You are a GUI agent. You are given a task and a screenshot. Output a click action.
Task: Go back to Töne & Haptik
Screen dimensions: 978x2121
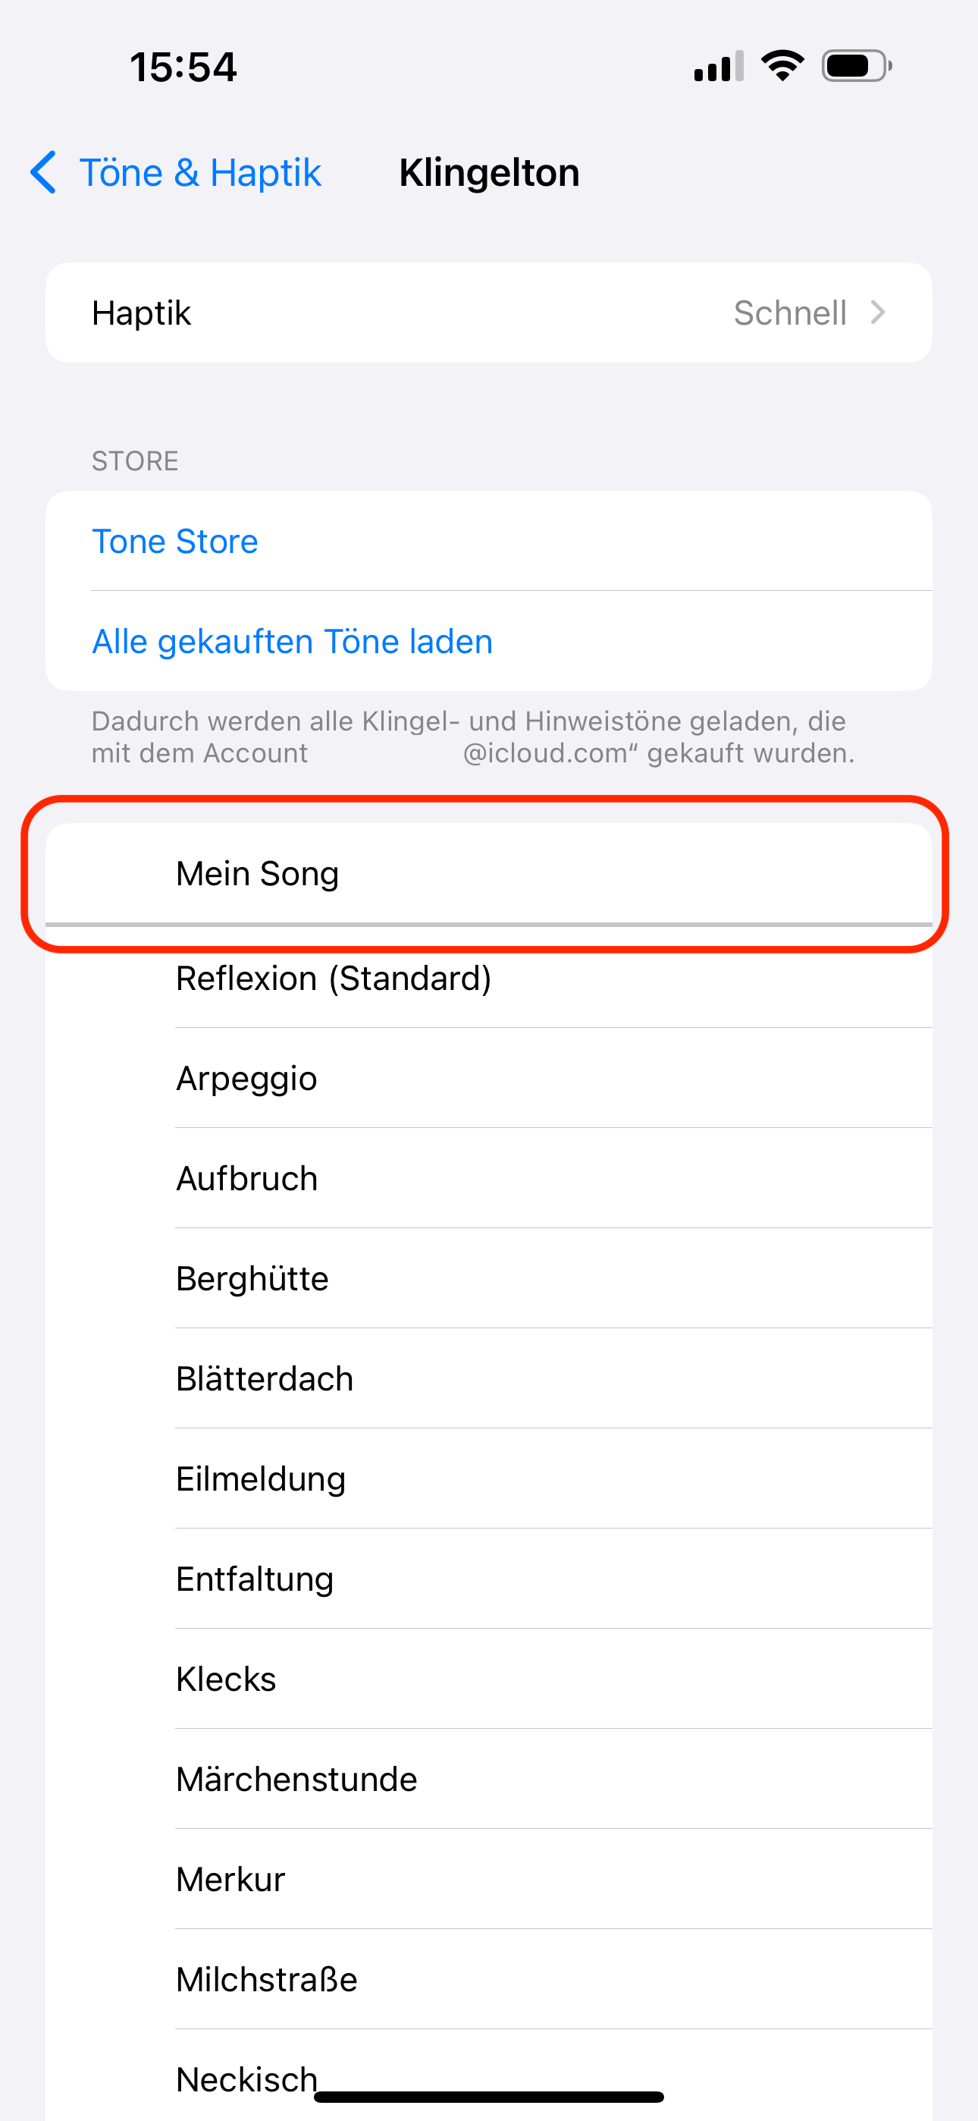point(198,173)
